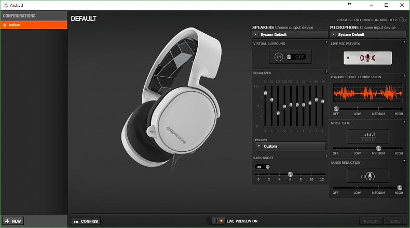Create a NEW configuration
Screen dimensions: 410x228
(13, 221)
